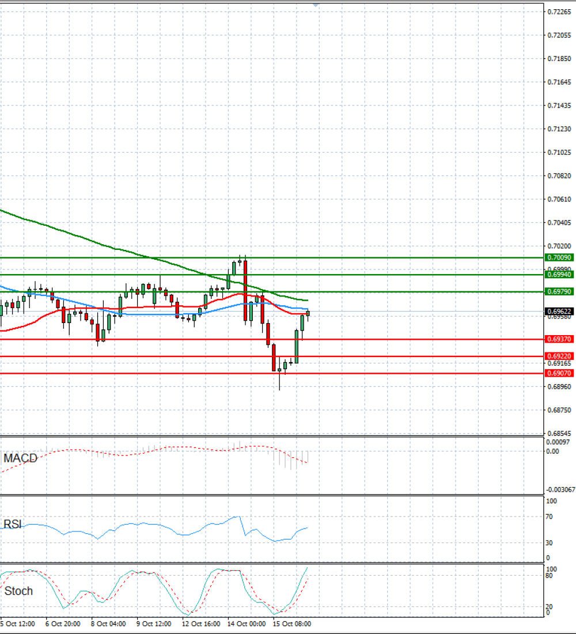This screenshot has height=634, width=576.
Task: Click the MACD scale value 0.00097
Action: tap(558, 442)
